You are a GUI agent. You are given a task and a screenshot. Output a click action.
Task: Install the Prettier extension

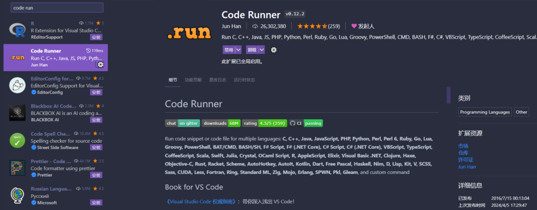pos(96,175)
